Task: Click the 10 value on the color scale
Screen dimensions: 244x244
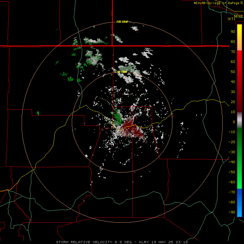Action: (233, 112)
